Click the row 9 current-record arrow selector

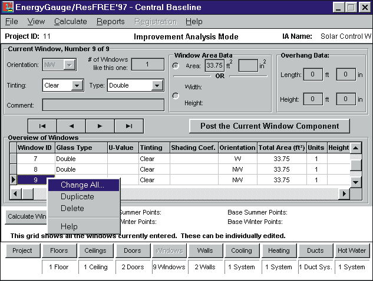point(14,180)
